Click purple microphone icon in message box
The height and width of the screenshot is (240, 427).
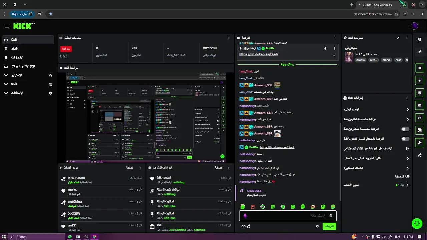[245, 216]
